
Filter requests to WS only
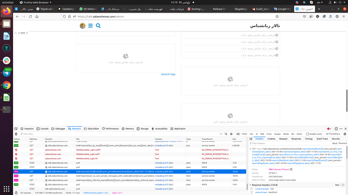tap(293, 134)
